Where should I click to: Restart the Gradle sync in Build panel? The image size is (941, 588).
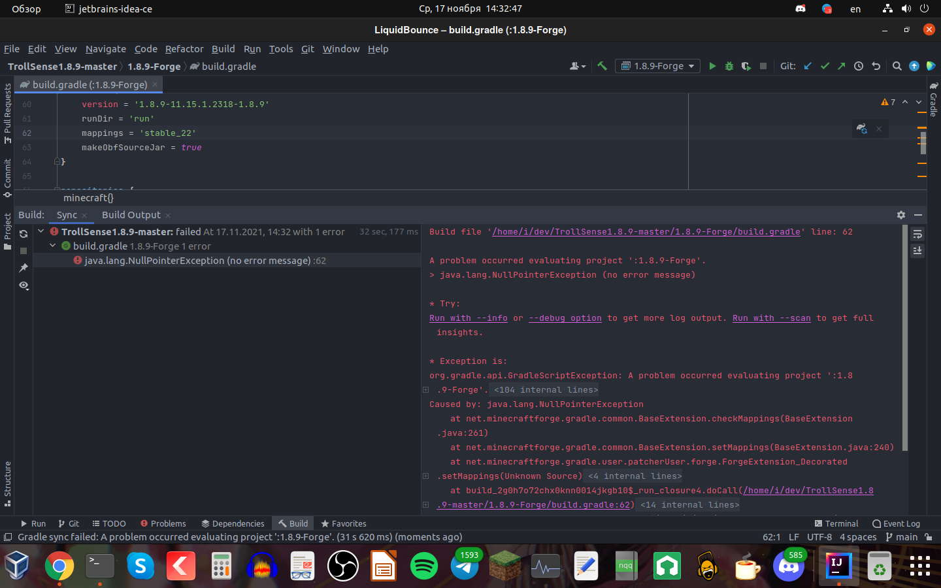point(24,234)
